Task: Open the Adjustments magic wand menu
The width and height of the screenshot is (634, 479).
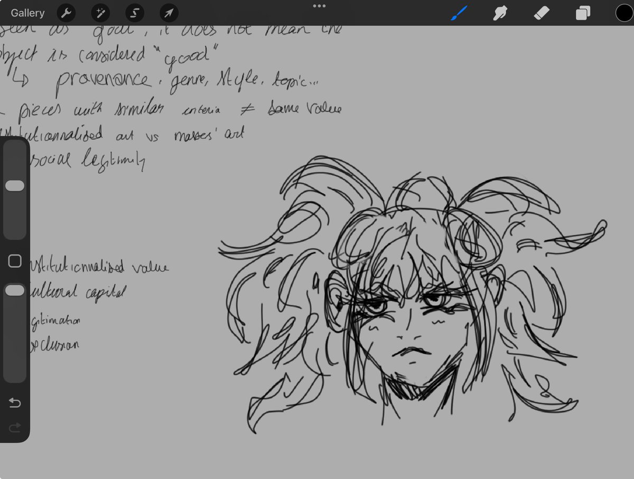Action: click(x=100, y=13)
